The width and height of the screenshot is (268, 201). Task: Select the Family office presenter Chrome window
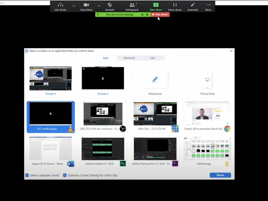pos(207,113)
